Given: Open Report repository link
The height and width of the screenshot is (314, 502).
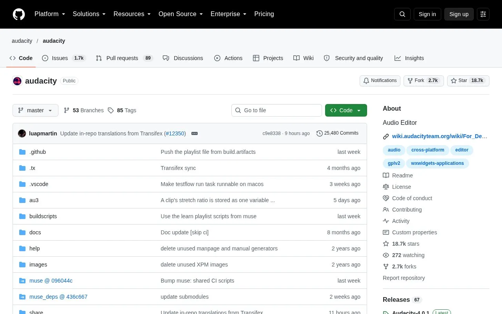Looking at the screenshot, I should [x=404, y=278].
